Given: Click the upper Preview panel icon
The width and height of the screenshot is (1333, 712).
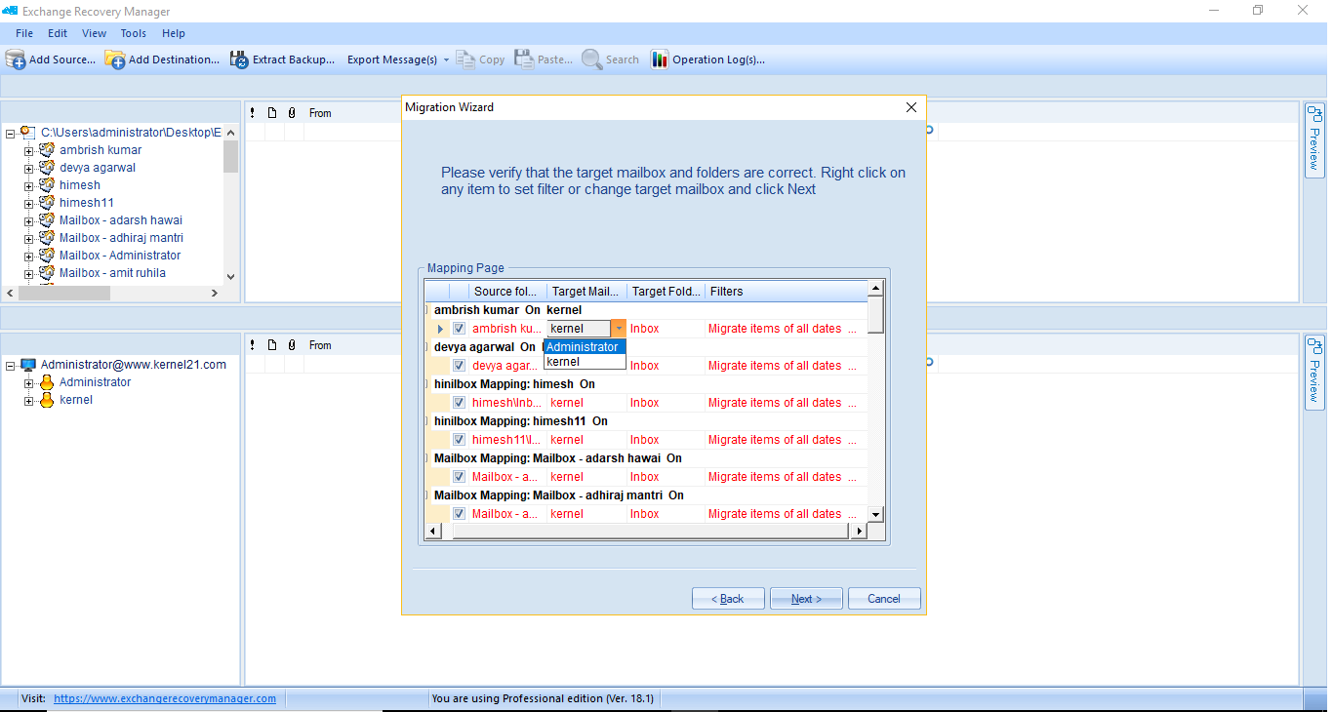Looking at the screenshot, I should click(x=1314, y=114).
